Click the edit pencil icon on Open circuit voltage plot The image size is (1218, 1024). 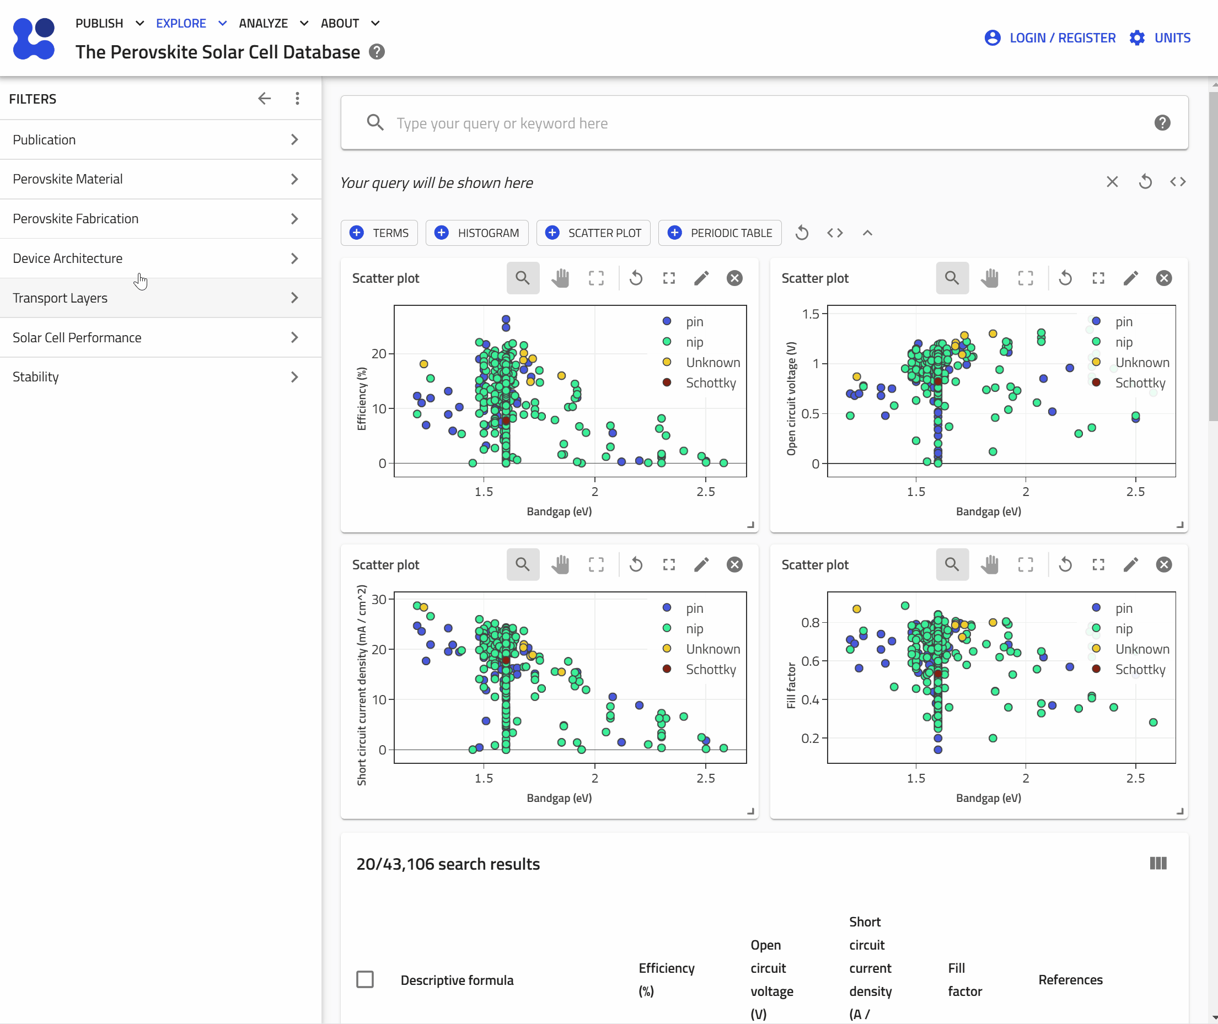click(1130, 278)
